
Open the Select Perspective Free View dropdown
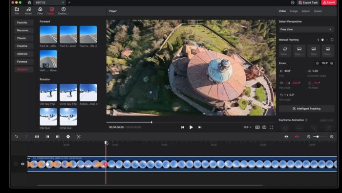(306, 29)
